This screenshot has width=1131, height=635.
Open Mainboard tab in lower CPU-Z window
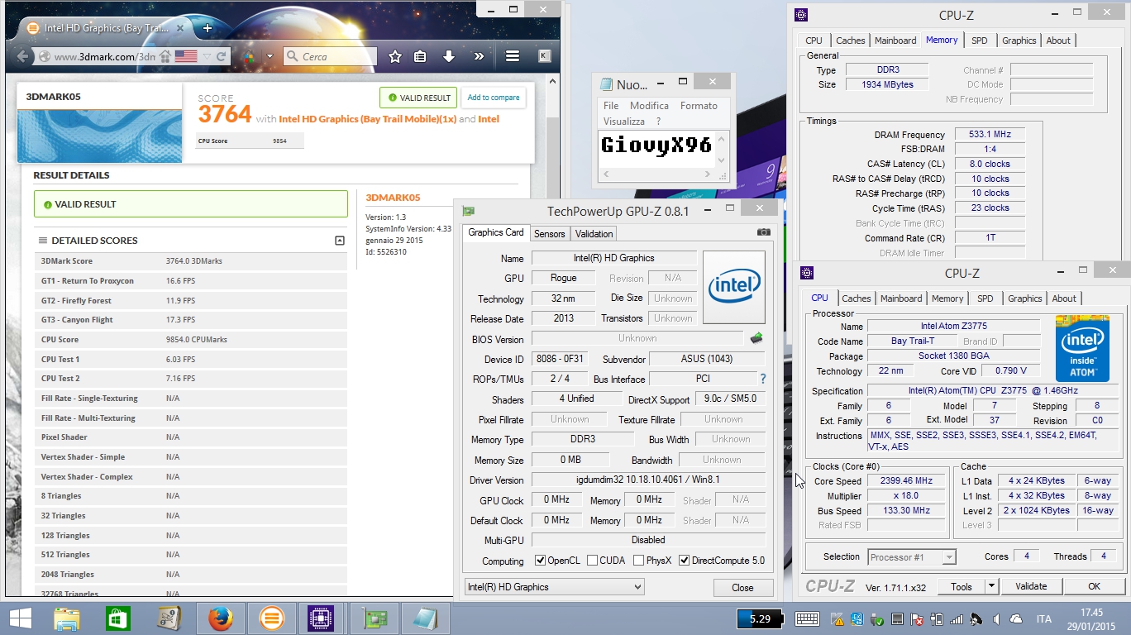[x=901, y=298]
